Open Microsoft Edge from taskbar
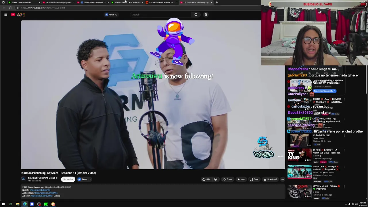Image resolution: width=368 pixels, height=207 pixels. [25, 204]
